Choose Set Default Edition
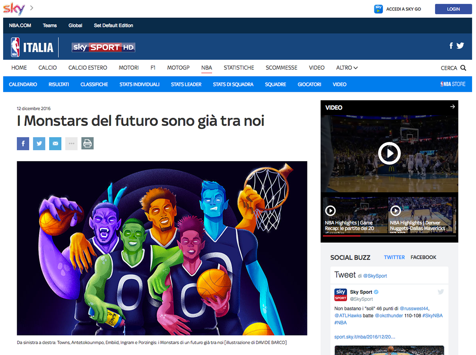476x355 pixels. (x=113, y=25)
